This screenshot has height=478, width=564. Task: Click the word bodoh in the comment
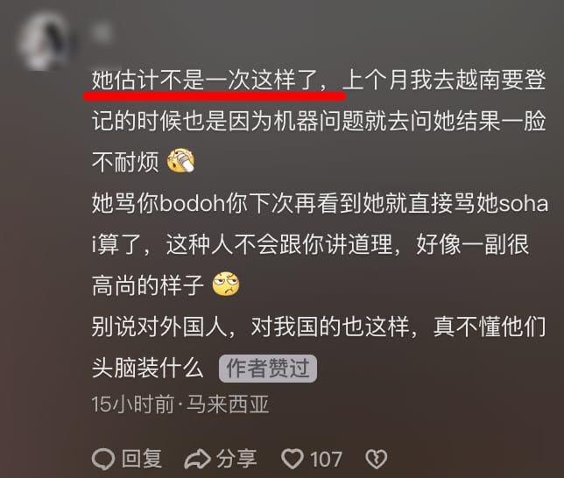192,203
